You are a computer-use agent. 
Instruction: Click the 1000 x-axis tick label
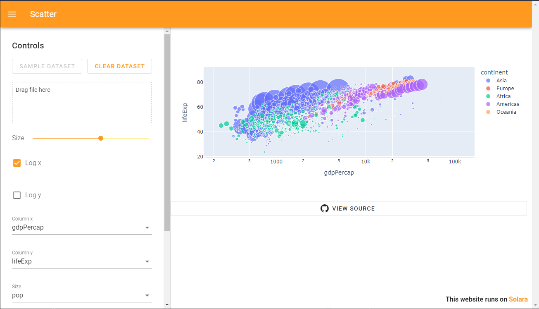[x=276, y=162]
